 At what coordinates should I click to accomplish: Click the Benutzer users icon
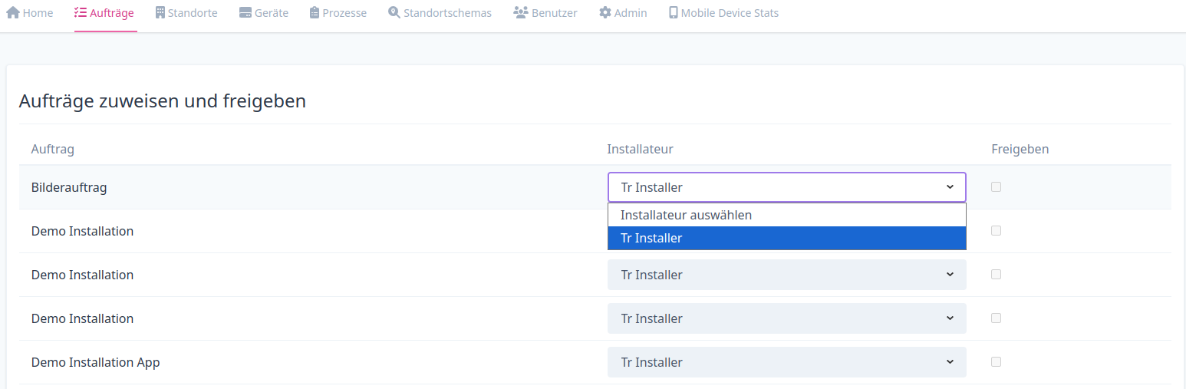click(521, 13)
